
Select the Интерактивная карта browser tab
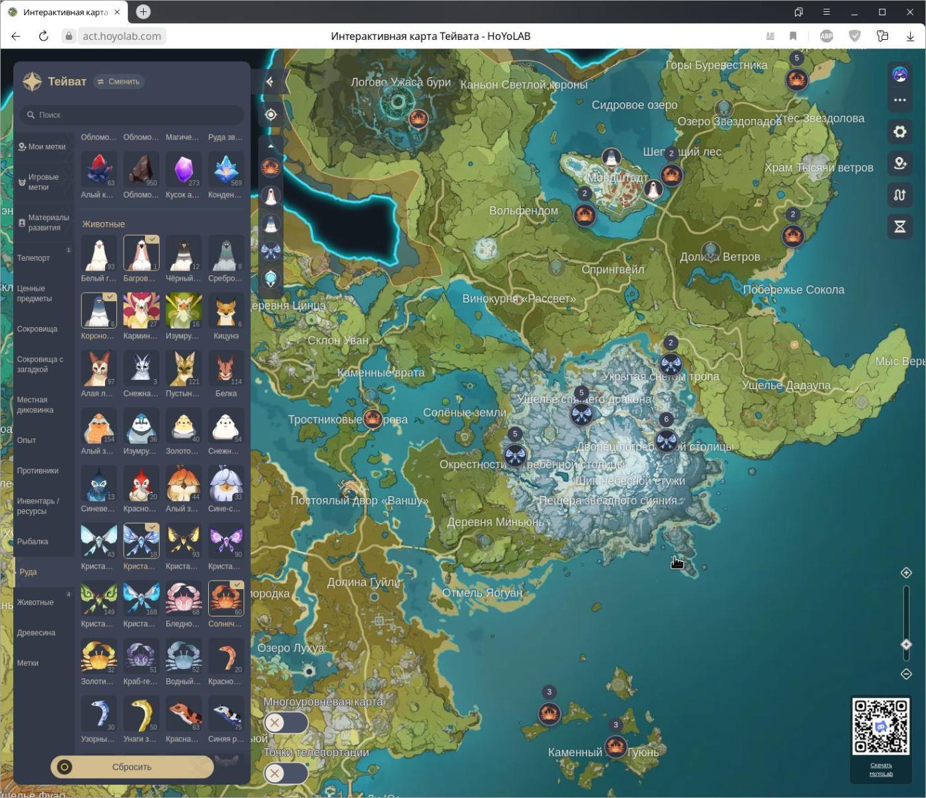pyautogui.click(x=65, y=12)
